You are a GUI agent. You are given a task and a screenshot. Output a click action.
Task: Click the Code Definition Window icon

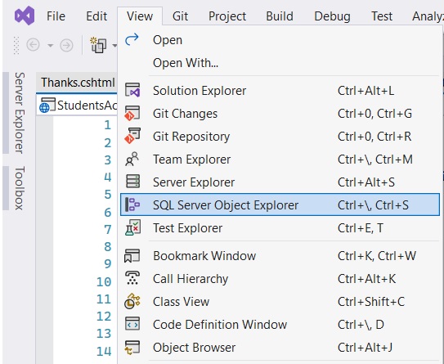(132, 324)
